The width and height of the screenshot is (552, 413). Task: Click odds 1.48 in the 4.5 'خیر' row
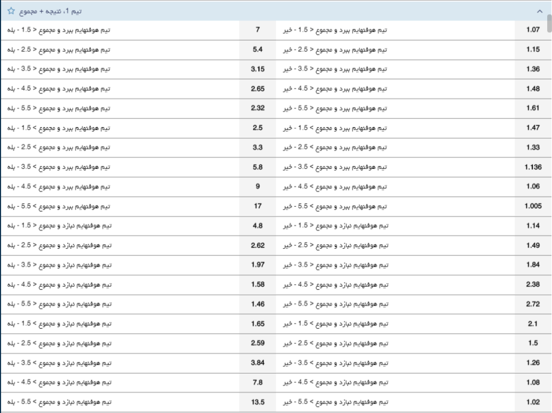(x=533, y=89)
